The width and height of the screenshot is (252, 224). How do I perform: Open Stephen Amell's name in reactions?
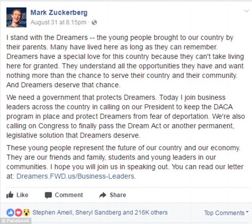(52, 212)
